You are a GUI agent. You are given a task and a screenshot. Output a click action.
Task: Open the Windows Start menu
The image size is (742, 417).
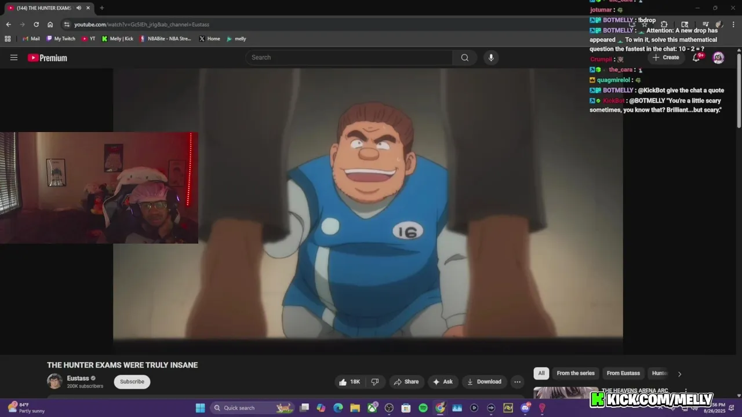tap(200, 408)
